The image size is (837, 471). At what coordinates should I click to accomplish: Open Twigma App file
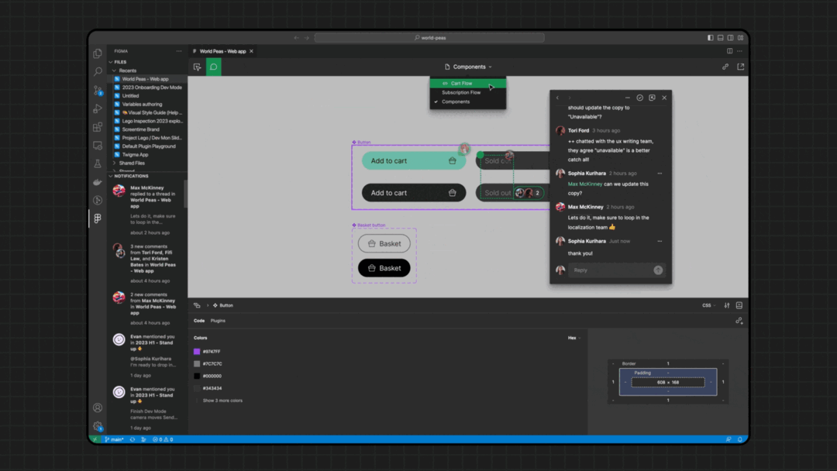coord(135,155)
